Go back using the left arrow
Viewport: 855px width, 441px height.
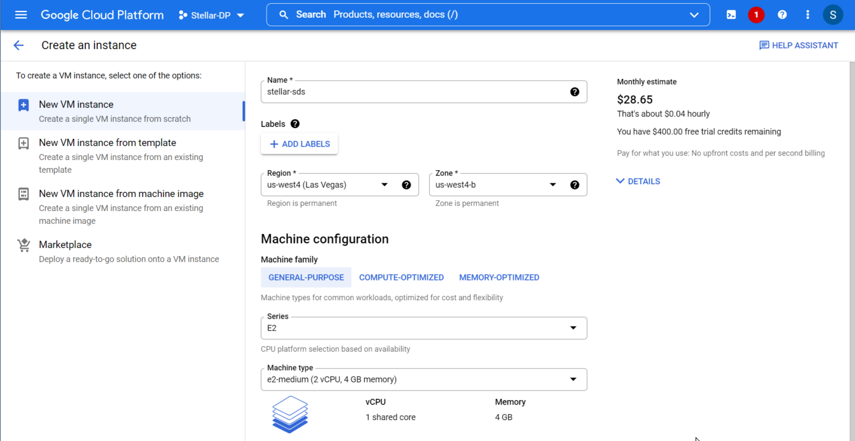18,45
